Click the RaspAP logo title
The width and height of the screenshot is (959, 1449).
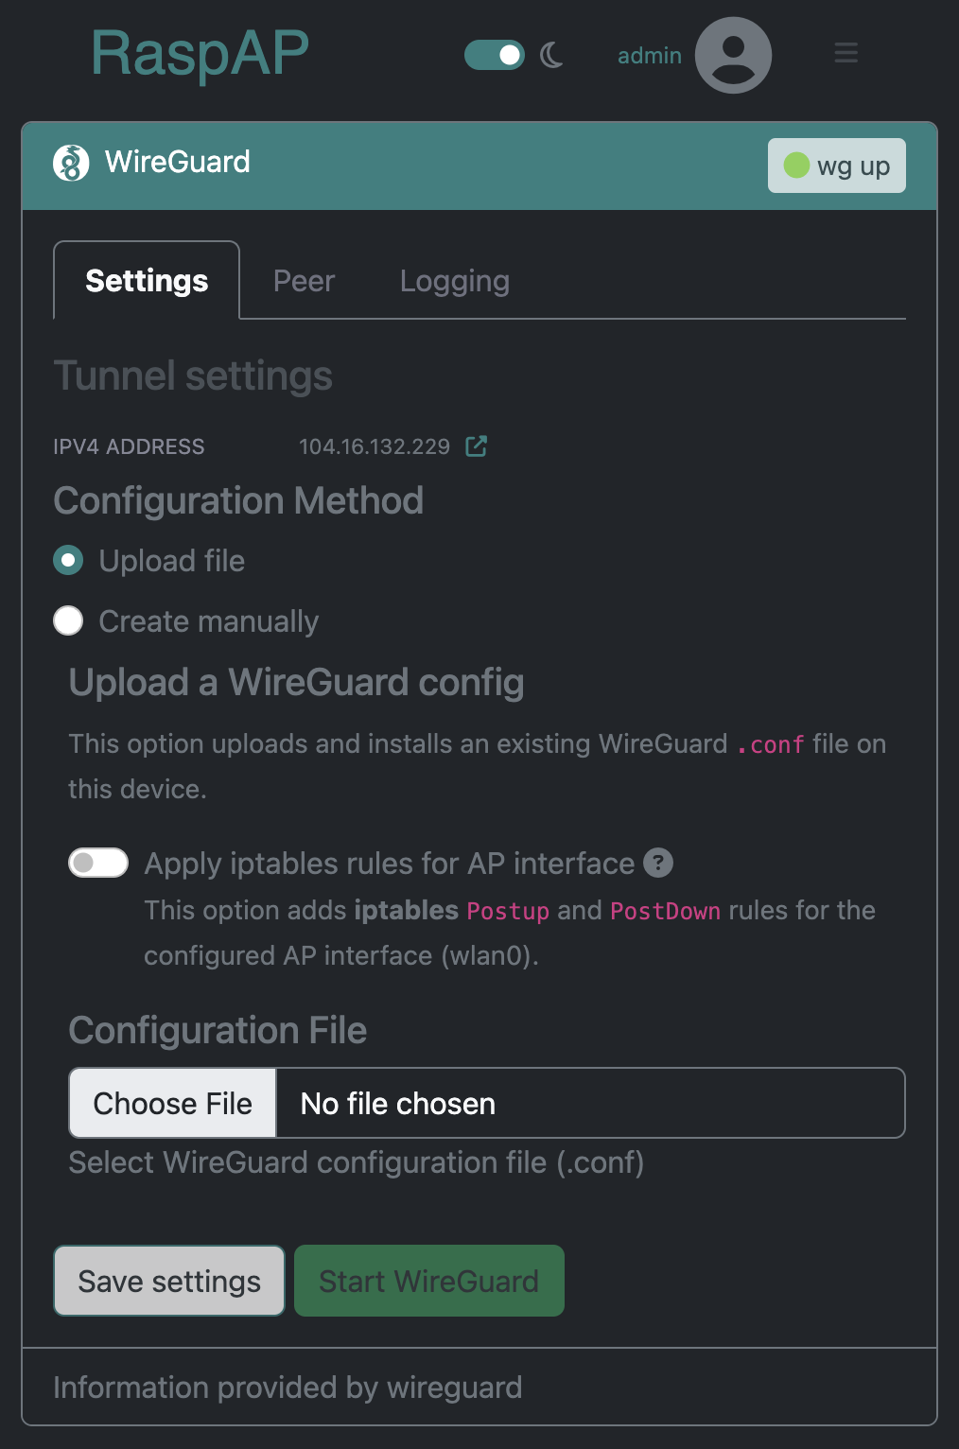click(200, 54)
